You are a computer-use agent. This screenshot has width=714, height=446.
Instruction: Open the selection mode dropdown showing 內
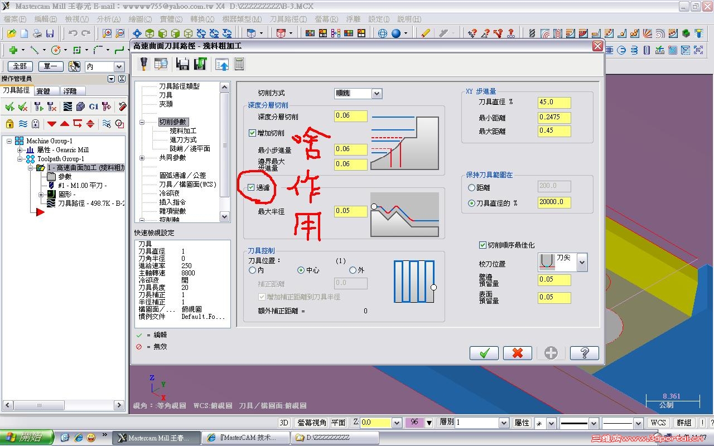118,67
